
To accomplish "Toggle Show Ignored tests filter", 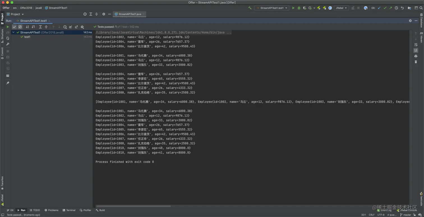I will tap(20, 27).
